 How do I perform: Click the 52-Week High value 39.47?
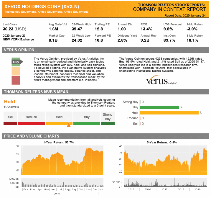[x=77, y=29]
